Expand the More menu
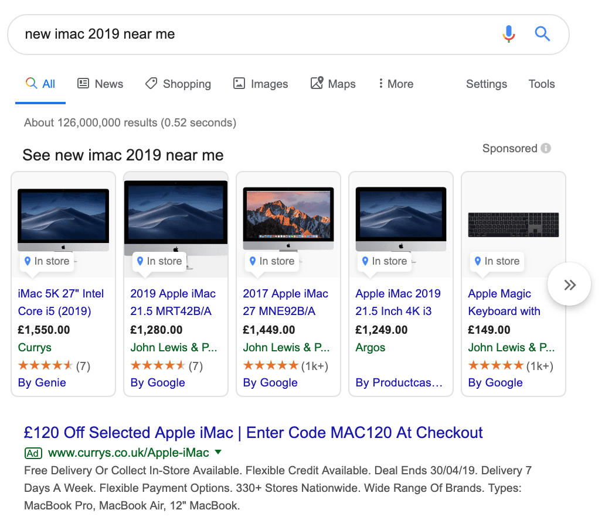605x527 pixels. point(396,84)
